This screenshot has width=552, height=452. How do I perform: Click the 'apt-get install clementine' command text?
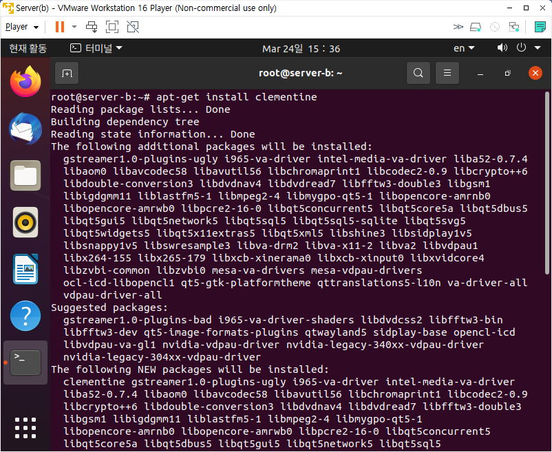pyautogui.click(x=237, y=97)
